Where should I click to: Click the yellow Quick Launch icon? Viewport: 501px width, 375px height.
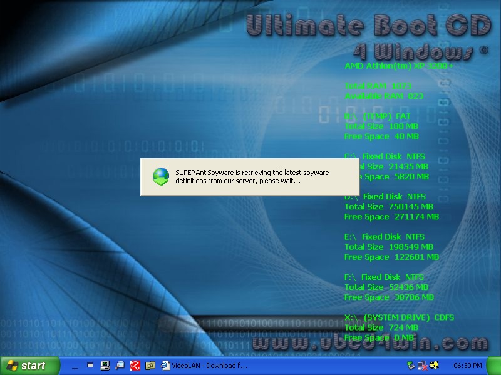coord(149,365)
